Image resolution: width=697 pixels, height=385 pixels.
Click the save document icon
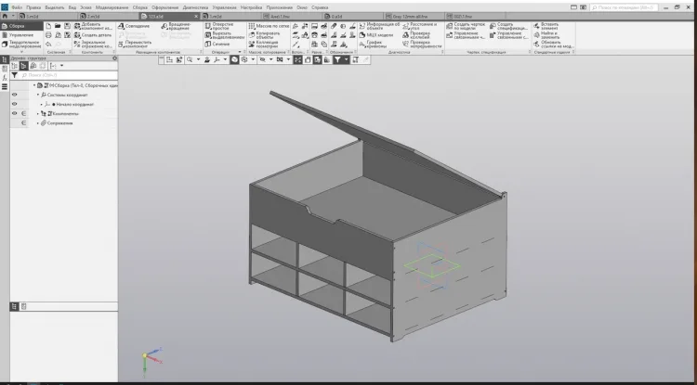tap(67, 26)
